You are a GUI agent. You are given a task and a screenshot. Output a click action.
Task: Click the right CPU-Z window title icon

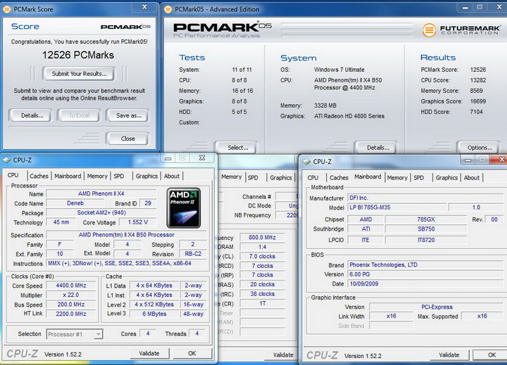306,162
